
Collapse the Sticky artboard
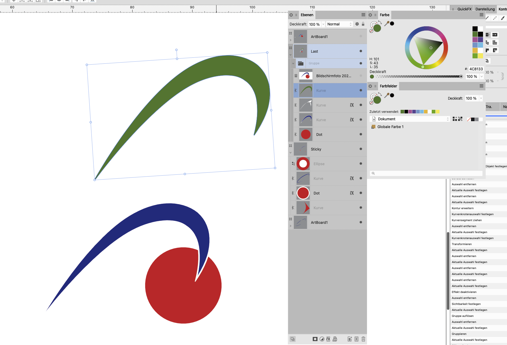(291, 153)
